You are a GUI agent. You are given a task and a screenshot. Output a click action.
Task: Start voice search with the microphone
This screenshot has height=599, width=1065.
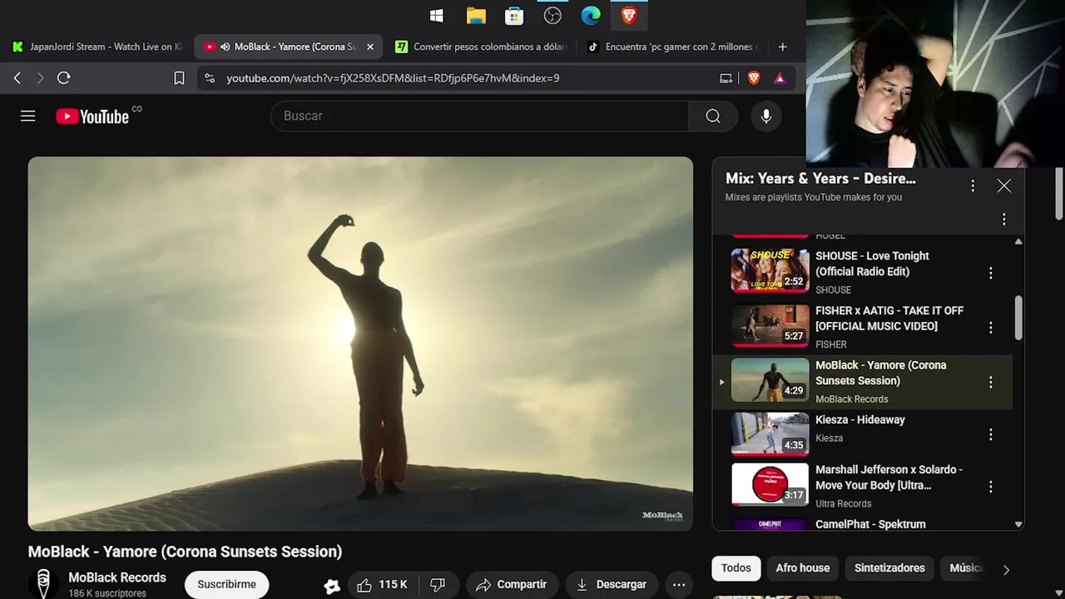click(766, 116)
